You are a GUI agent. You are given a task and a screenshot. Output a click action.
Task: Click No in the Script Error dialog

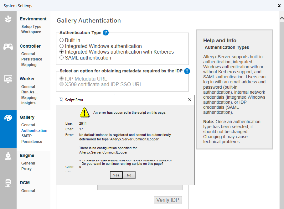click(129, 175)
